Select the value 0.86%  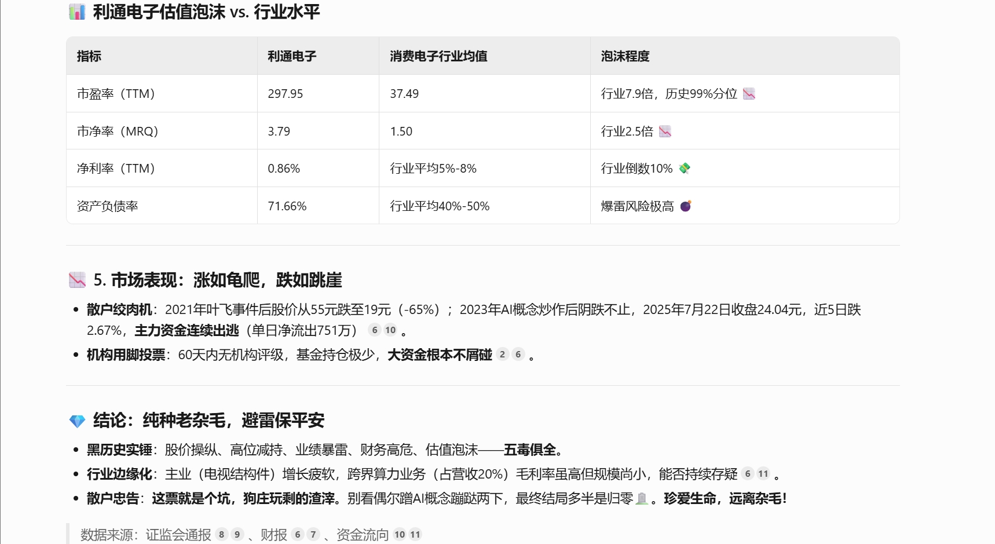pos(284,169)
